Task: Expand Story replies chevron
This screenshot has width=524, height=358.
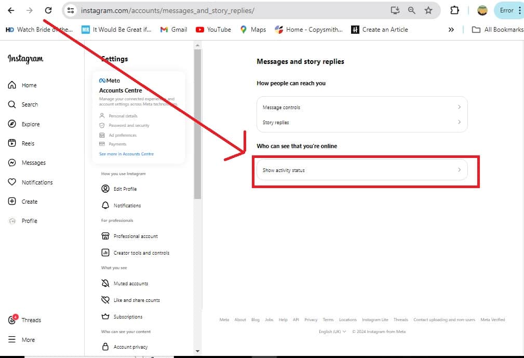Action: pyautogui.click(x=459, y=122)
